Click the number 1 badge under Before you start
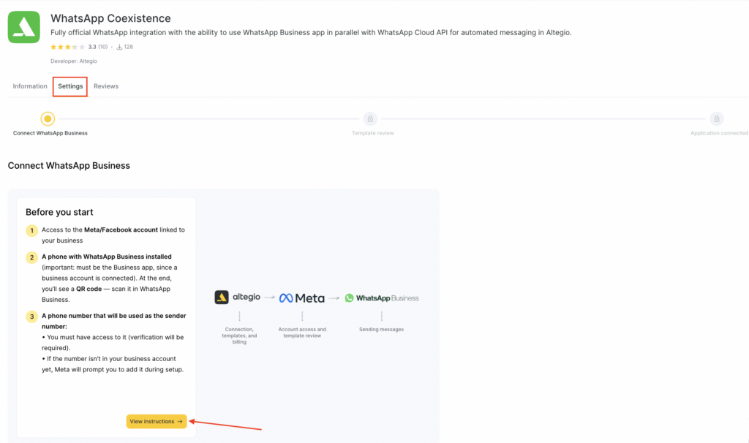 31,230
